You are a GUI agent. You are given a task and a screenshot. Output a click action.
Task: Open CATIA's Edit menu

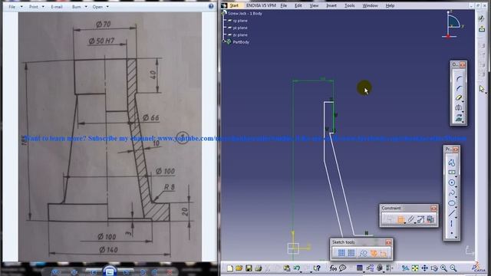(298, 5)
